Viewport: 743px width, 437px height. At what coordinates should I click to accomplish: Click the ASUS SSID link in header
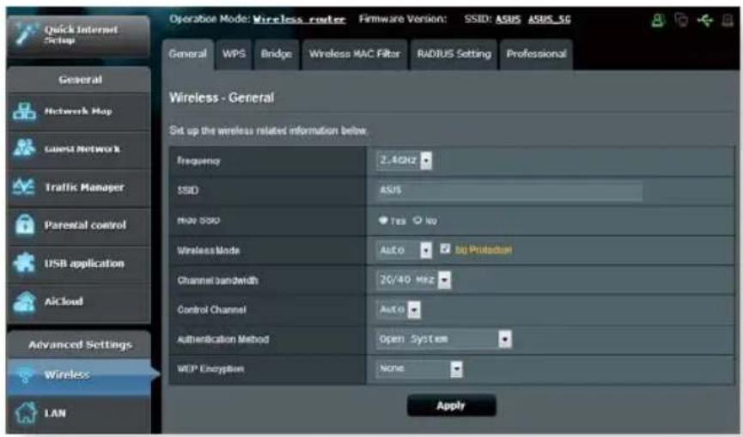click(508, 20)
